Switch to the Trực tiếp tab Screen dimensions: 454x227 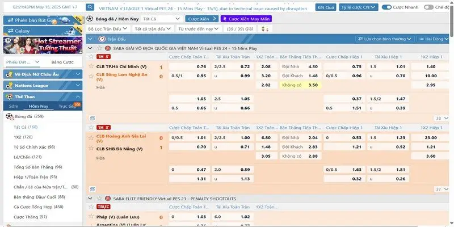68,106
